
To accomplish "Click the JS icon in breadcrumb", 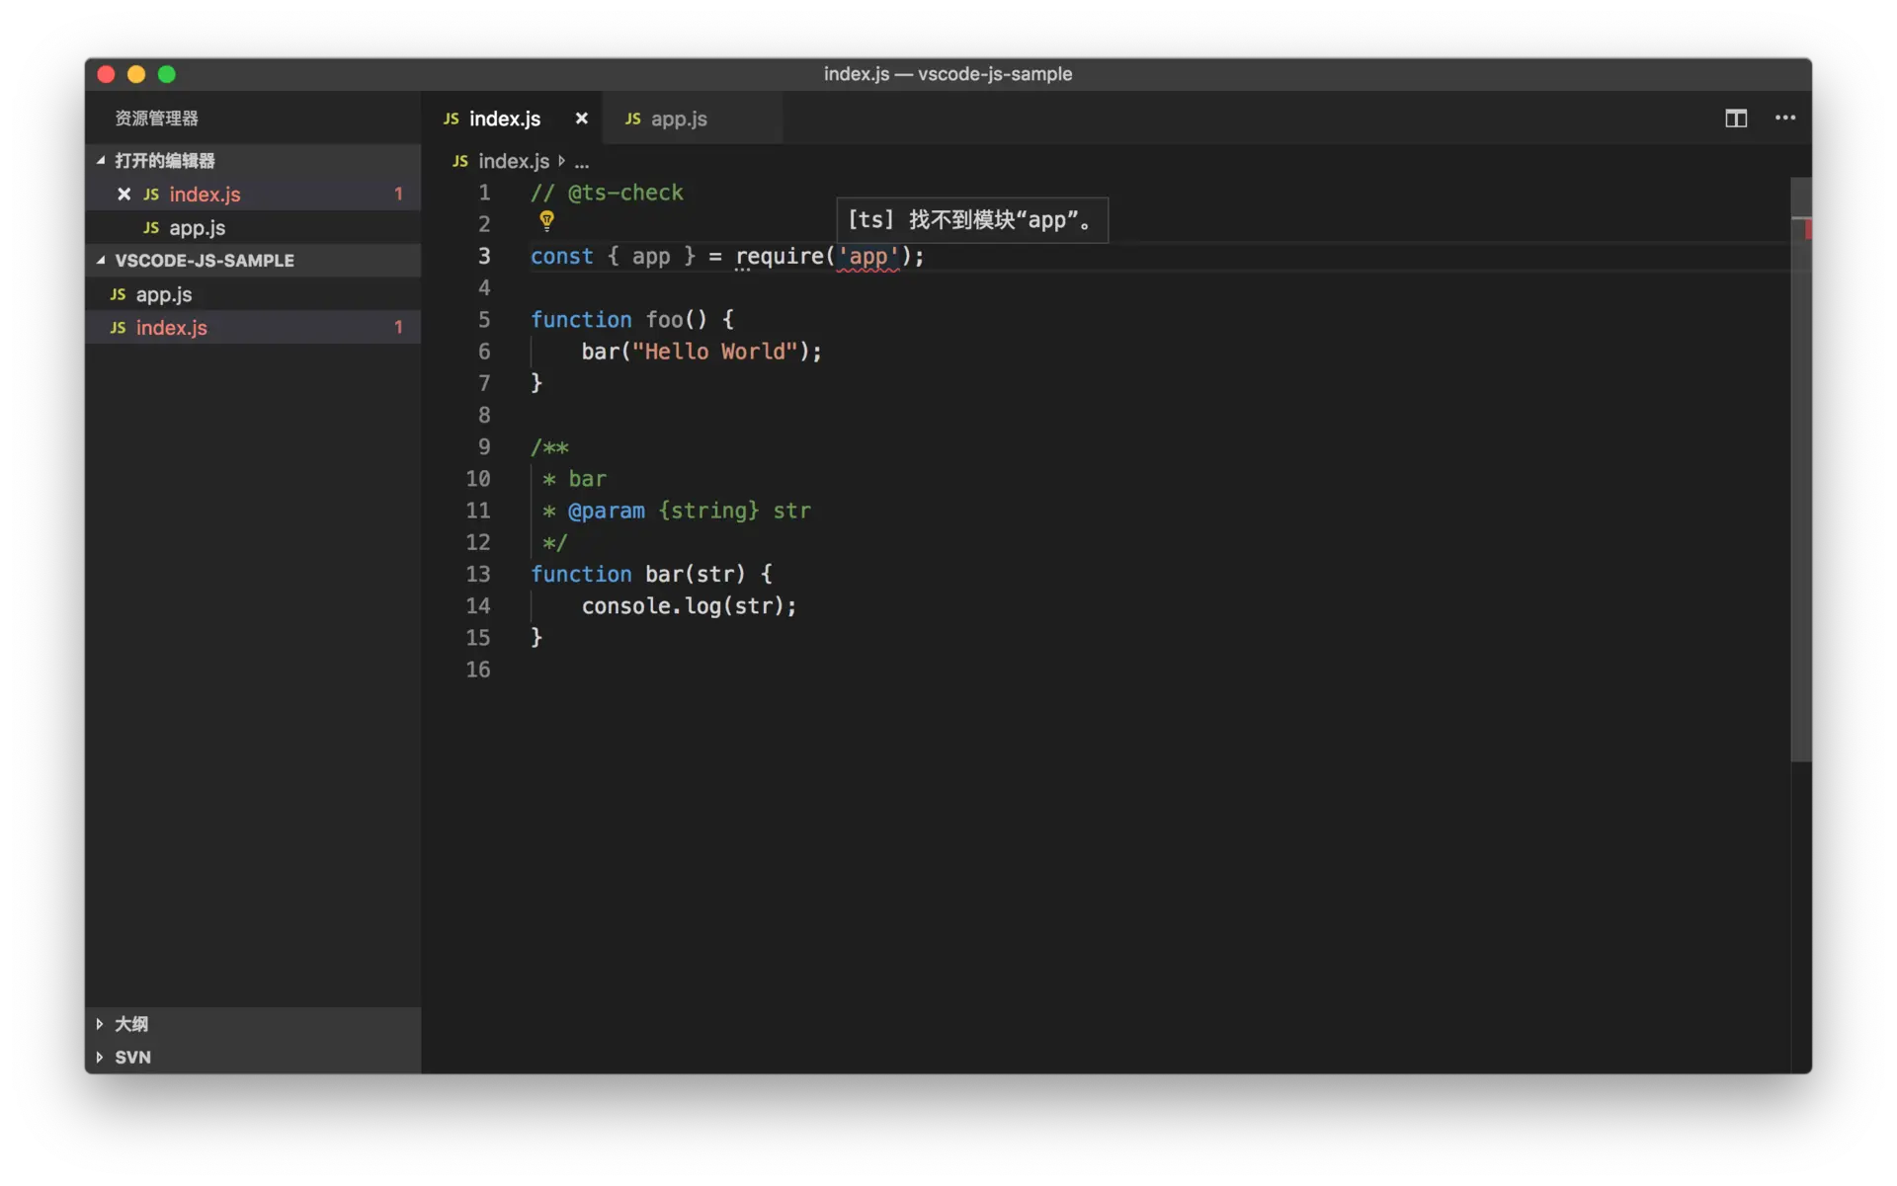I will pos(460,161).
